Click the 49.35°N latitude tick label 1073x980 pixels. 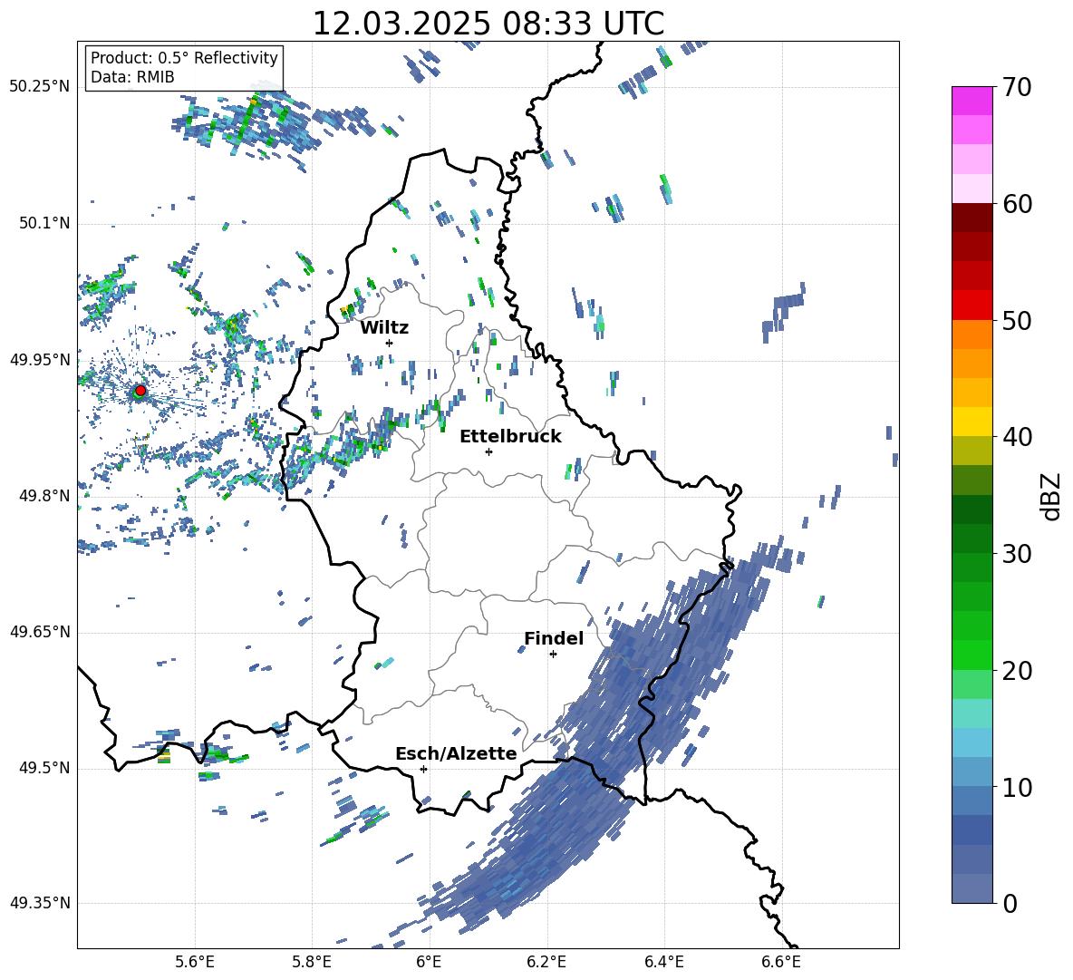40,903
